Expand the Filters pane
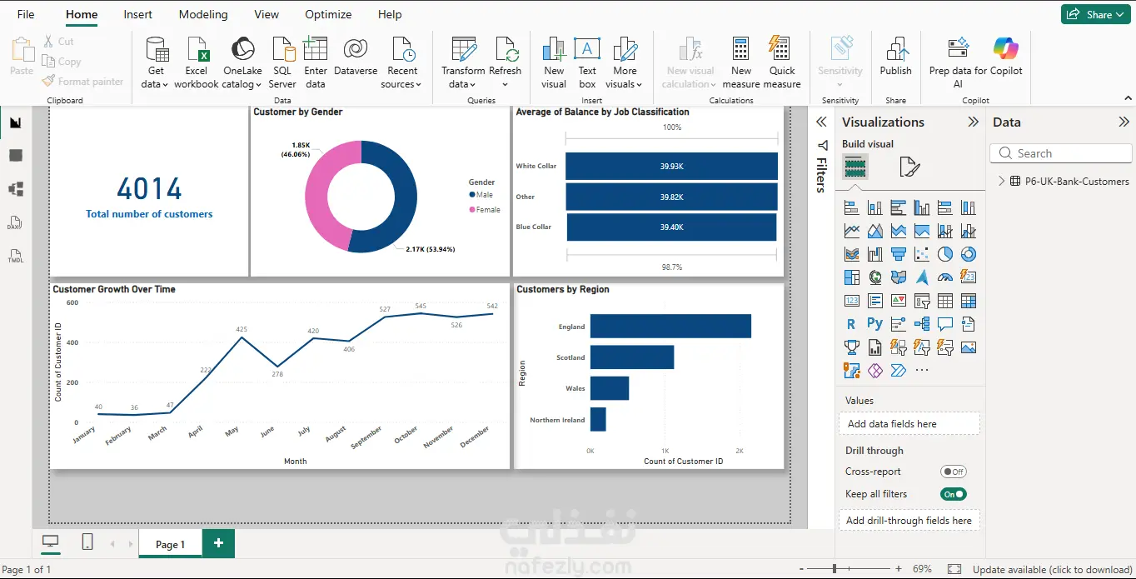This screenshot has height=579, width=1136. click(x=821, y=122)
